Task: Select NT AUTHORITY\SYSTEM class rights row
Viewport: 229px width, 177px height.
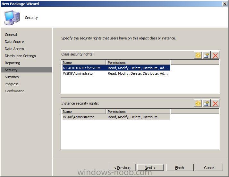Action: click(x=116, y=68)
